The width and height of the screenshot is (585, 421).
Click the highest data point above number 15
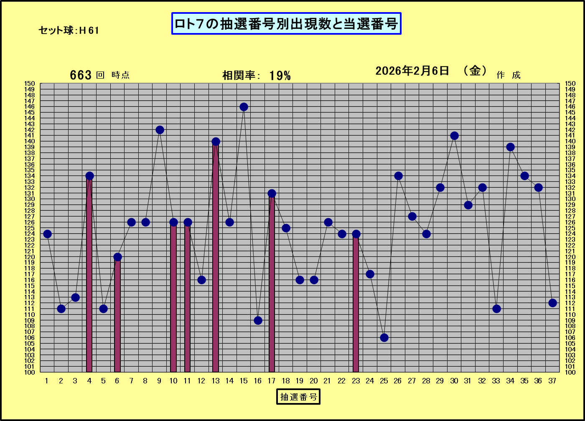(244, 107)
